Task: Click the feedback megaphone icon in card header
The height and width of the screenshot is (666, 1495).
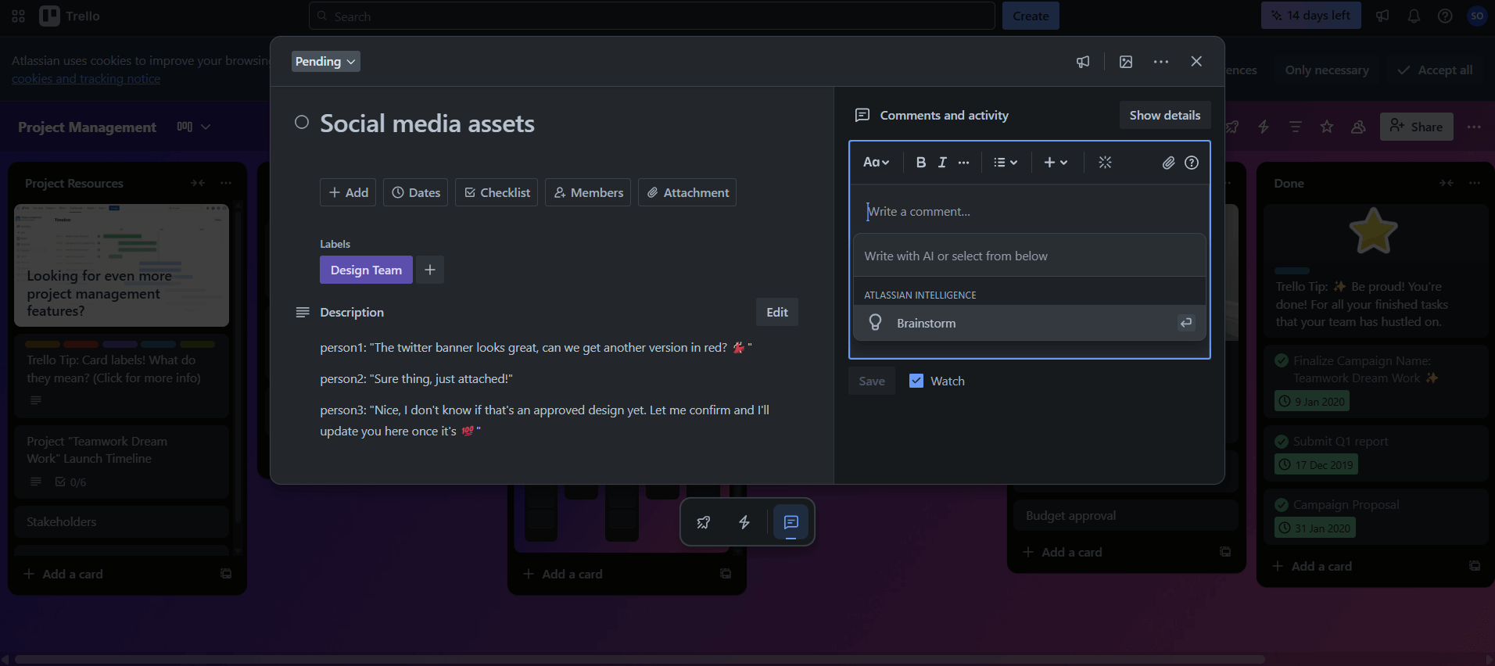Action: pyautogui.click(x=1083, y=62)
